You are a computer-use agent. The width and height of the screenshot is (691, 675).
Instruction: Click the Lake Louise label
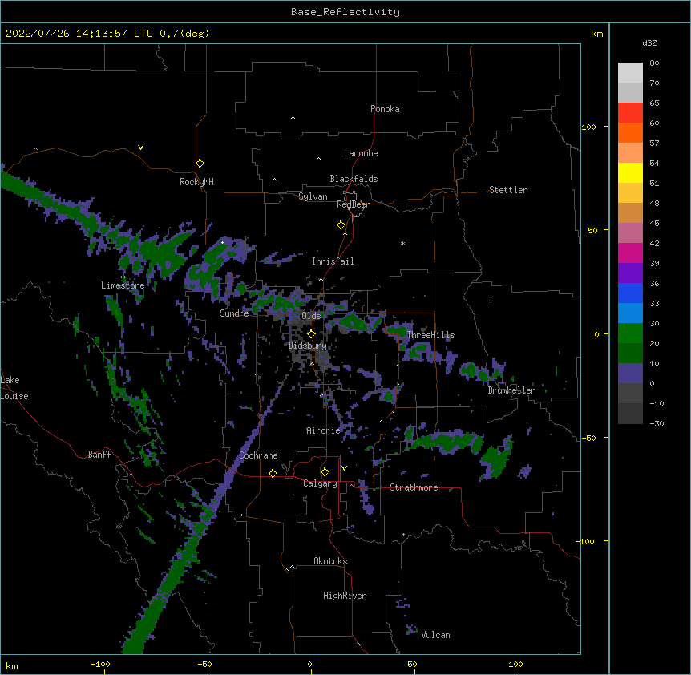(14, 388)
